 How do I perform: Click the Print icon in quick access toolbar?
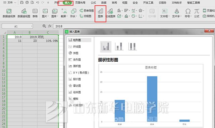coord(27,2)
